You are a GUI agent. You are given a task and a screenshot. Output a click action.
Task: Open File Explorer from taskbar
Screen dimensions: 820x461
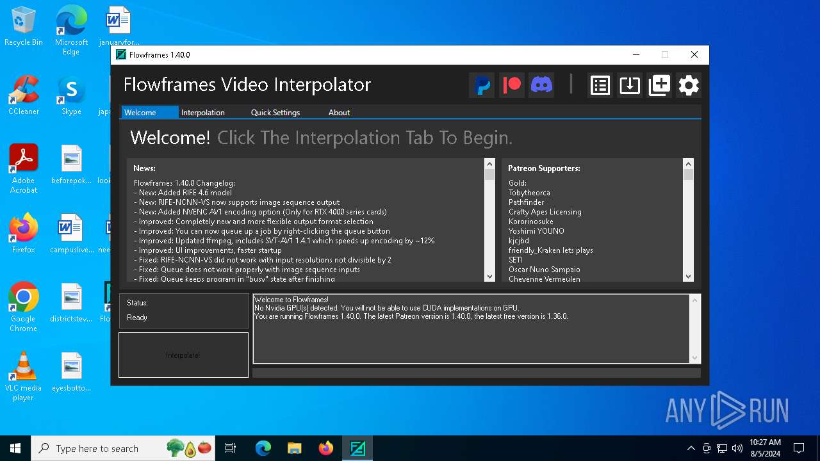[x=295, y=448]
